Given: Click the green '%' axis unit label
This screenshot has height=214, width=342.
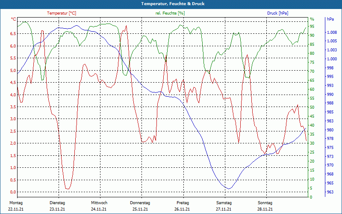Looking at the screenshot, I should (x=312, y=19).
